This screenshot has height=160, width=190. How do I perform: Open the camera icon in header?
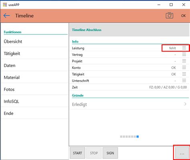[x=170, y=16]
